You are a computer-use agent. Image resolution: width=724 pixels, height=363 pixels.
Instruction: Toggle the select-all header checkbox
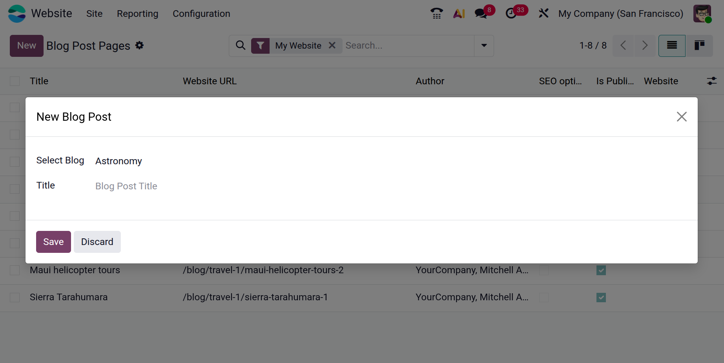15,81
